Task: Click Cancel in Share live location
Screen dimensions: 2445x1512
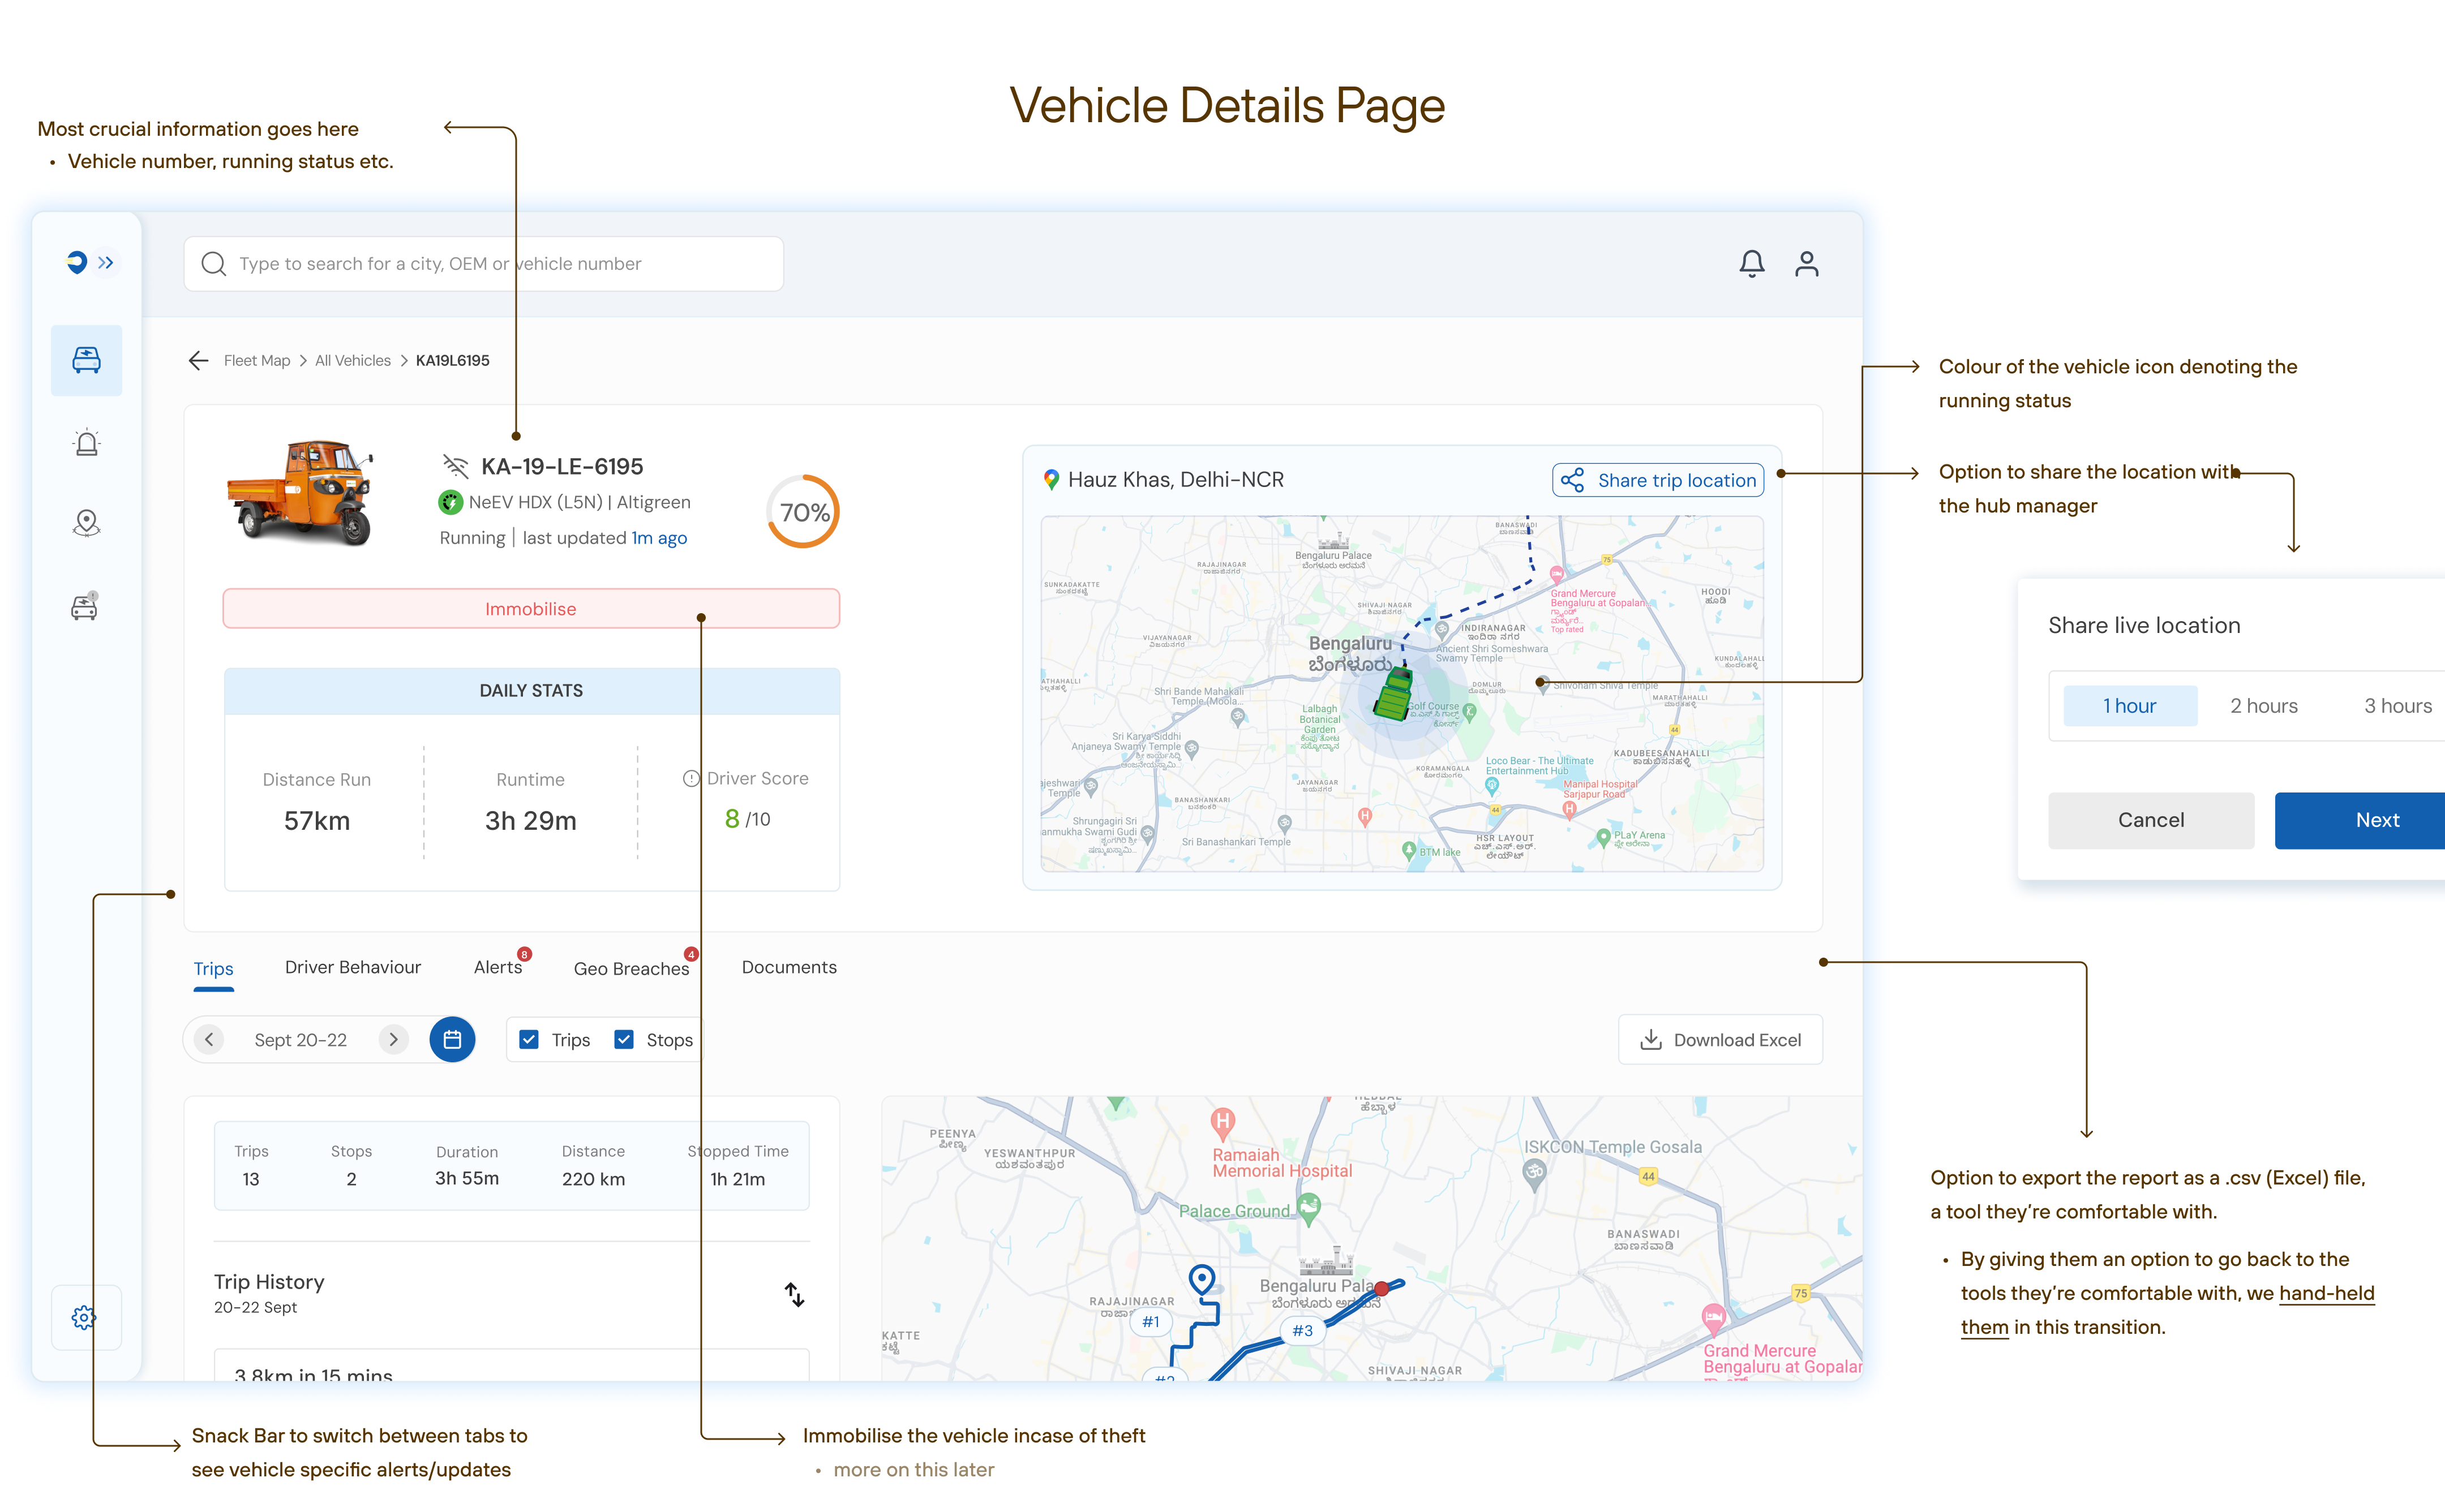Action: click(x=2151, y=821)
